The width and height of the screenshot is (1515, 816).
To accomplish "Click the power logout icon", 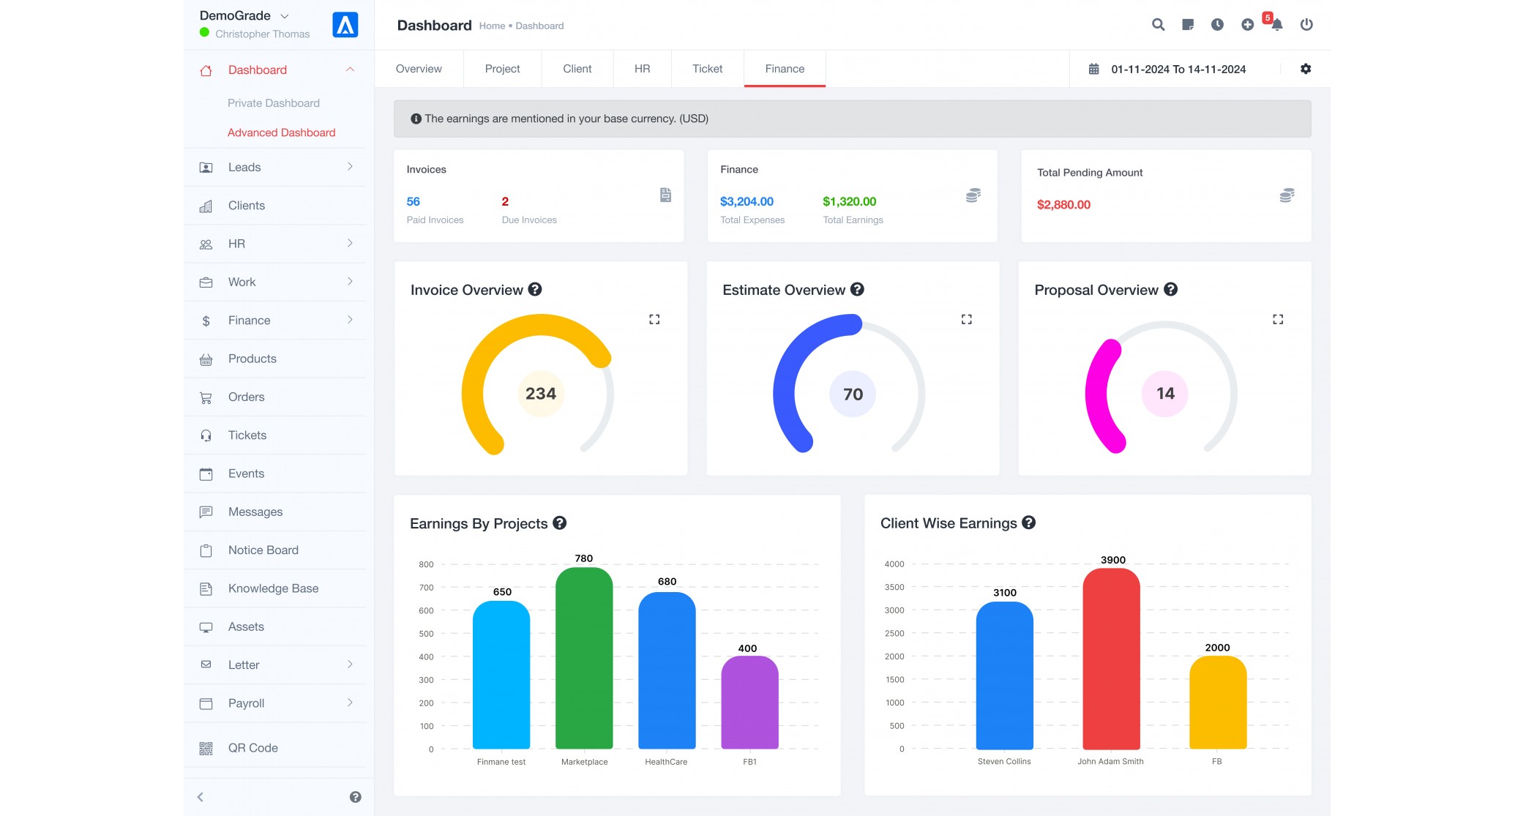I will pyautogui.click(x=1306, y=24).
